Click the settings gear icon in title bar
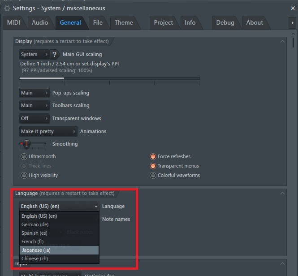298x276 pixels. tap(7, 8)
